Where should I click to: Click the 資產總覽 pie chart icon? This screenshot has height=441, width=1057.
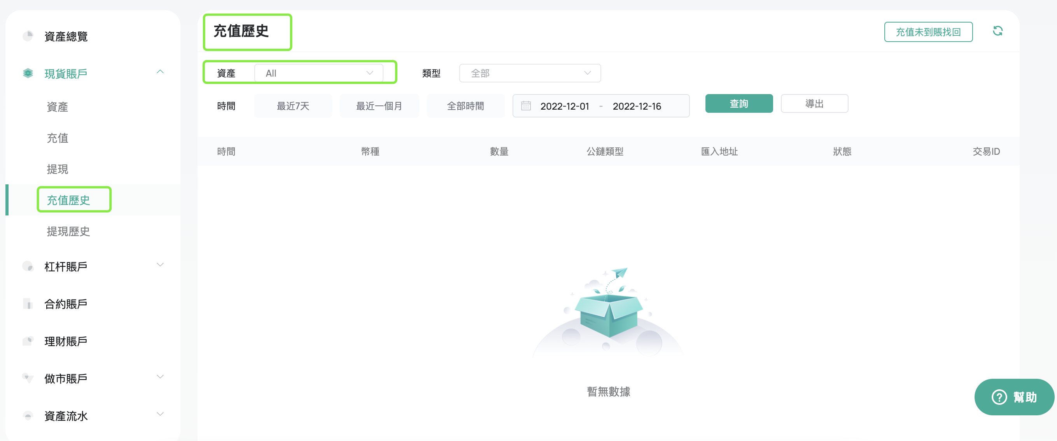click(x=28, y=36)
